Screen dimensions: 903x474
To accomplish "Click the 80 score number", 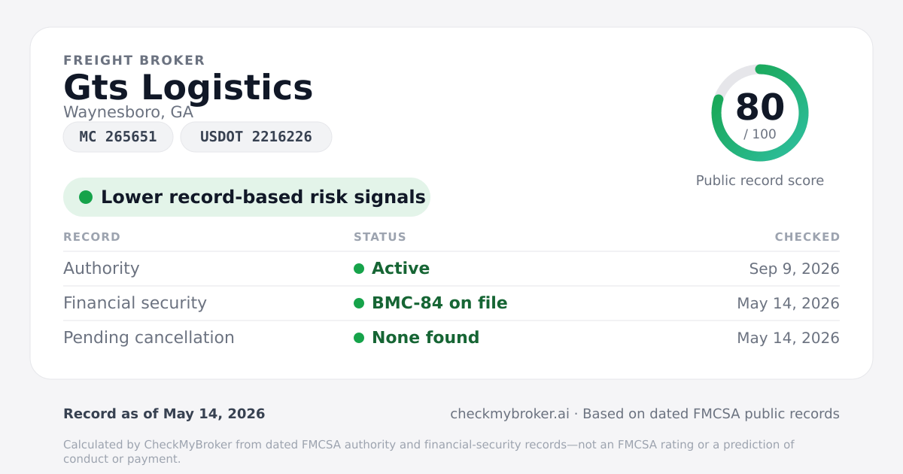I will pos(760,107).
